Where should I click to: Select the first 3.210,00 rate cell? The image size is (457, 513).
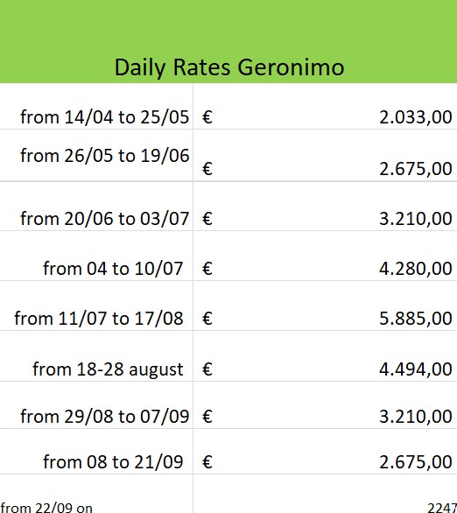coord(325,206)
